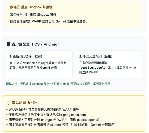Viewport: 149px width, 133px height.
Task: Click the text 重启 Singbox 服务
Action: pos(43,15)
